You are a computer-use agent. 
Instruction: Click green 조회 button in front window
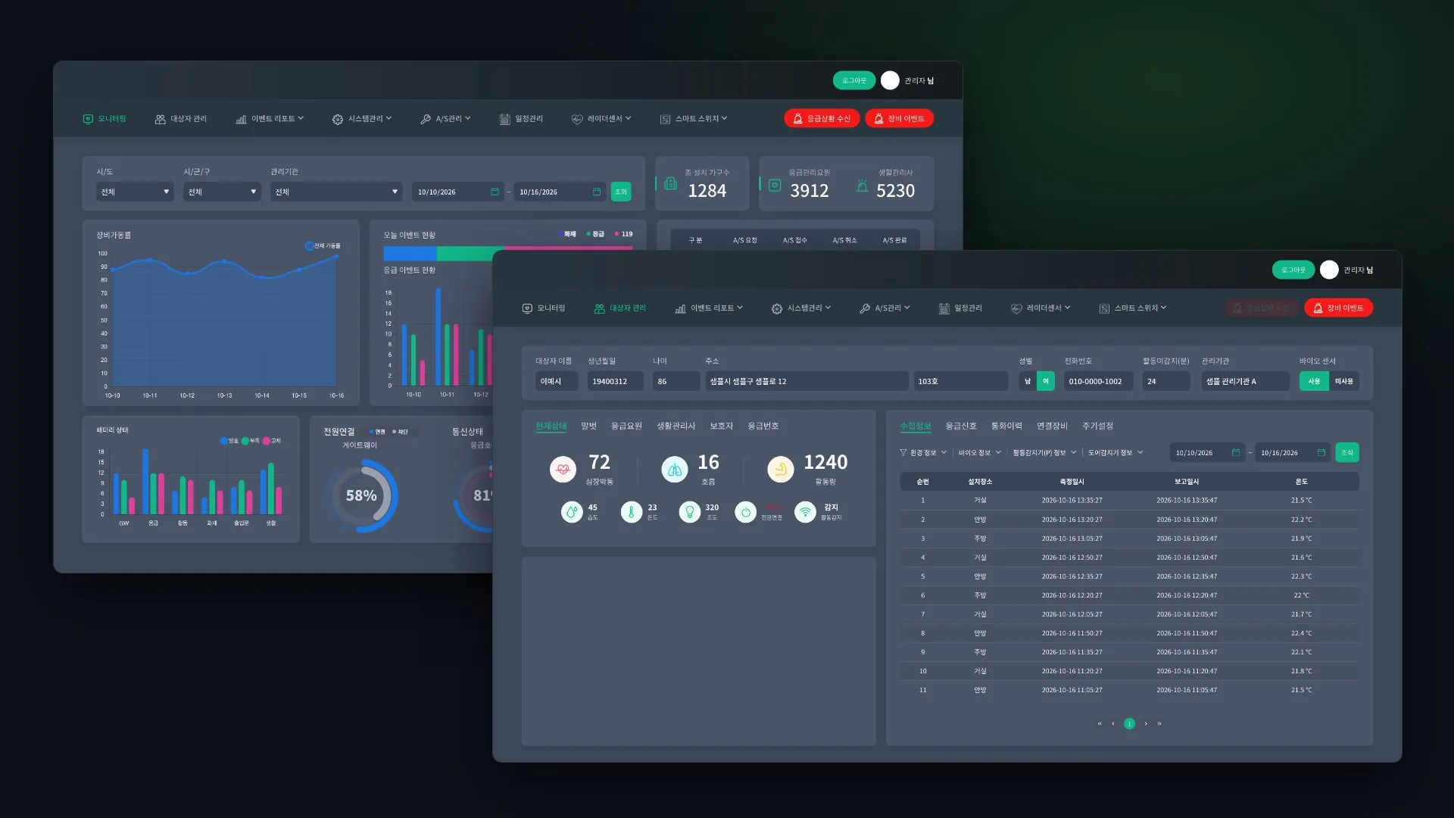tap(1346, 452)
